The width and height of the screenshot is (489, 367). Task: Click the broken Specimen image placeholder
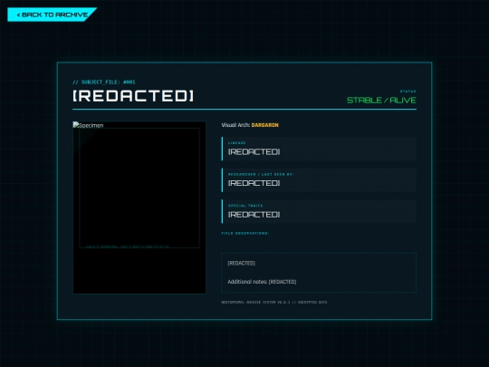139,208
